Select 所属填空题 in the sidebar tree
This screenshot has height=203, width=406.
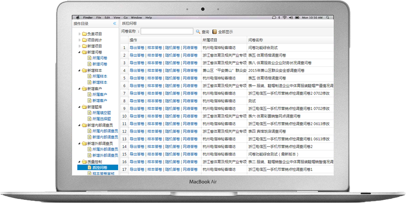tap(101, 113)
